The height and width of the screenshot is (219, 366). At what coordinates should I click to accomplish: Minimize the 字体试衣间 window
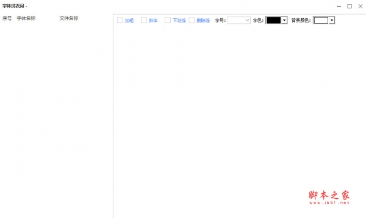click(339, 6)
